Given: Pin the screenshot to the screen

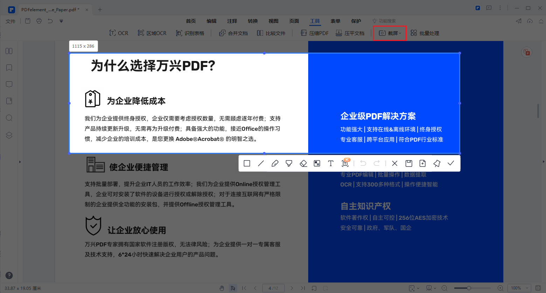Looking at the screenshot, I should (436, 163).
